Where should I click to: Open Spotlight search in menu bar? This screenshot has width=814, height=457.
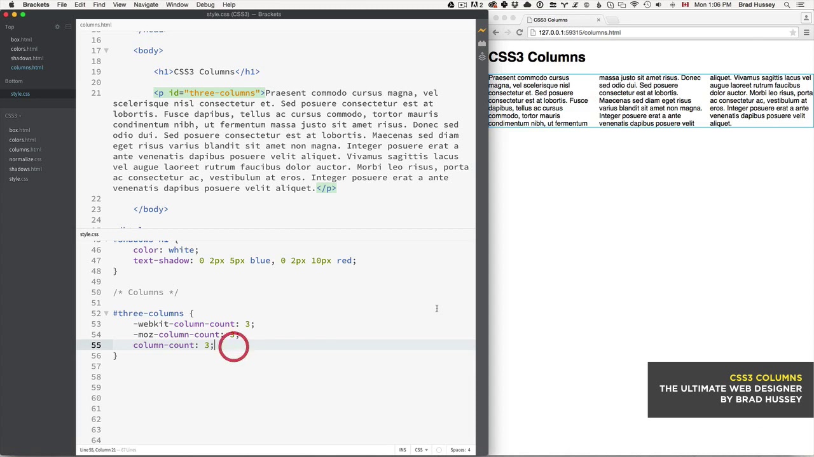(787, 4)
